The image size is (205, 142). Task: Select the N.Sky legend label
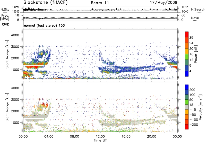(5, 9)
